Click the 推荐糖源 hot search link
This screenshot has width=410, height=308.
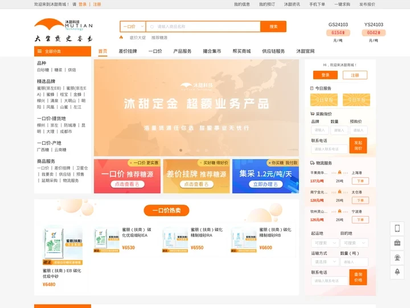(159, 38)
